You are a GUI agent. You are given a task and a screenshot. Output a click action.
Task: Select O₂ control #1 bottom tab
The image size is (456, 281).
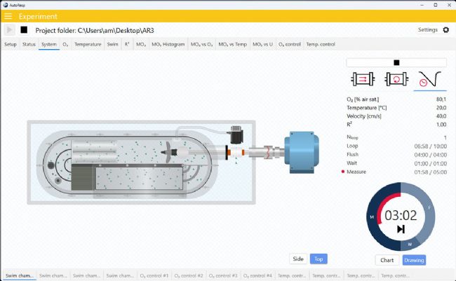154,275
